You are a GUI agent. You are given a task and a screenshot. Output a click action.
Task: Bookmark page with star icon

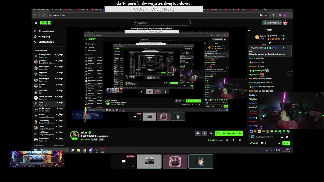(x=266, y=15)
